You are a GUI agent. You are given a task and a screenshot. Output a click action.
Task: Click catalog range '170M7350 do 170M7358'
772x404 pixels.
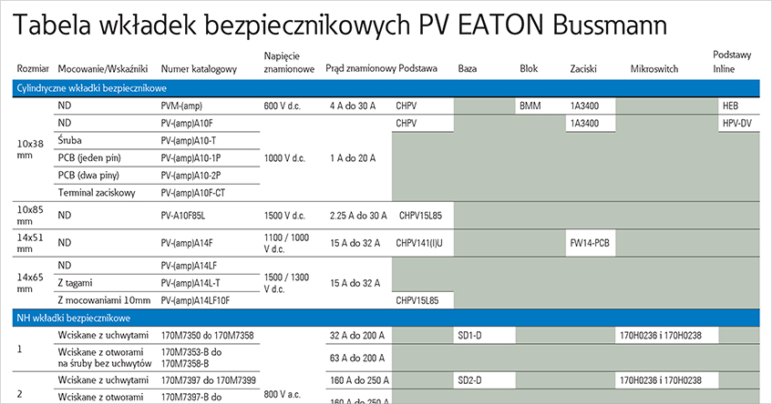pos(207,336)
